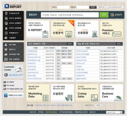Click the My Page person icon
Viewport: 127px width, 116px height.
(x=6, y=45)
